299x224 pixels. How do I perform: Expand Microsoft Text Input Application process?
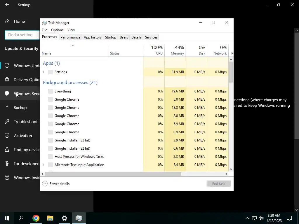(x=44, y=165)
